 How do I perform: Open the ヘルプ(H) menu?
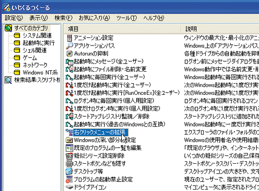(x=153, y=18)
